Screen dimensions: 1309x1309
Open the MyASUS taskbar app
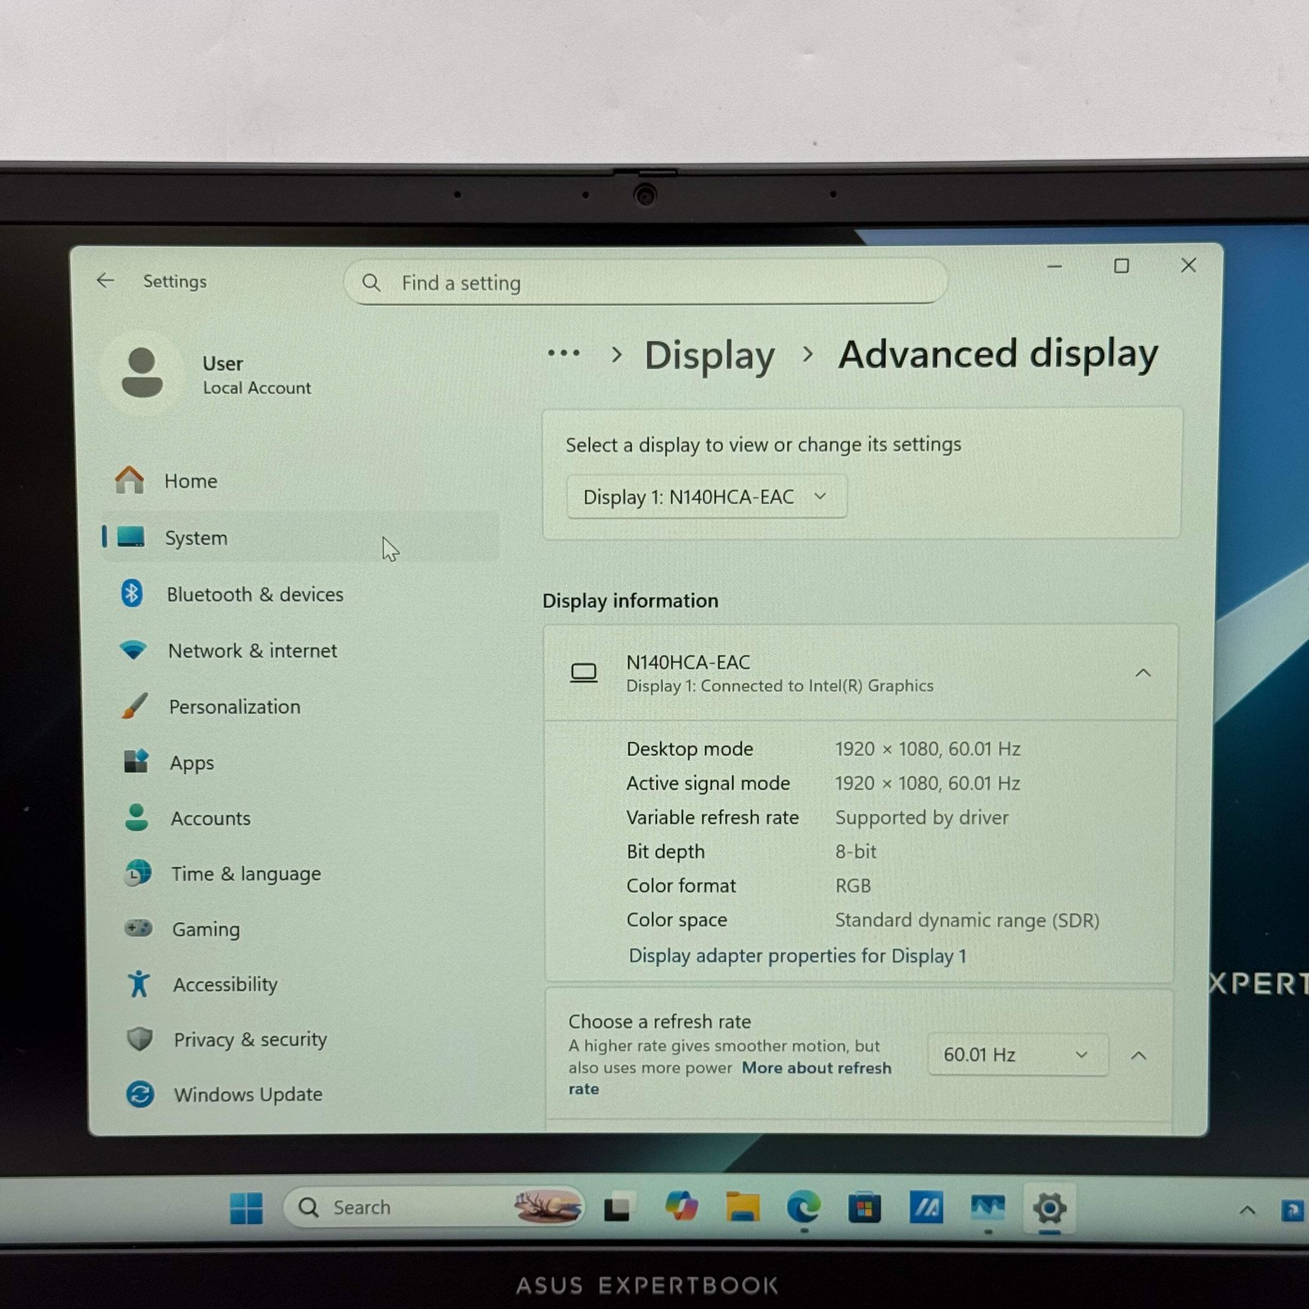pos(926,1208)
